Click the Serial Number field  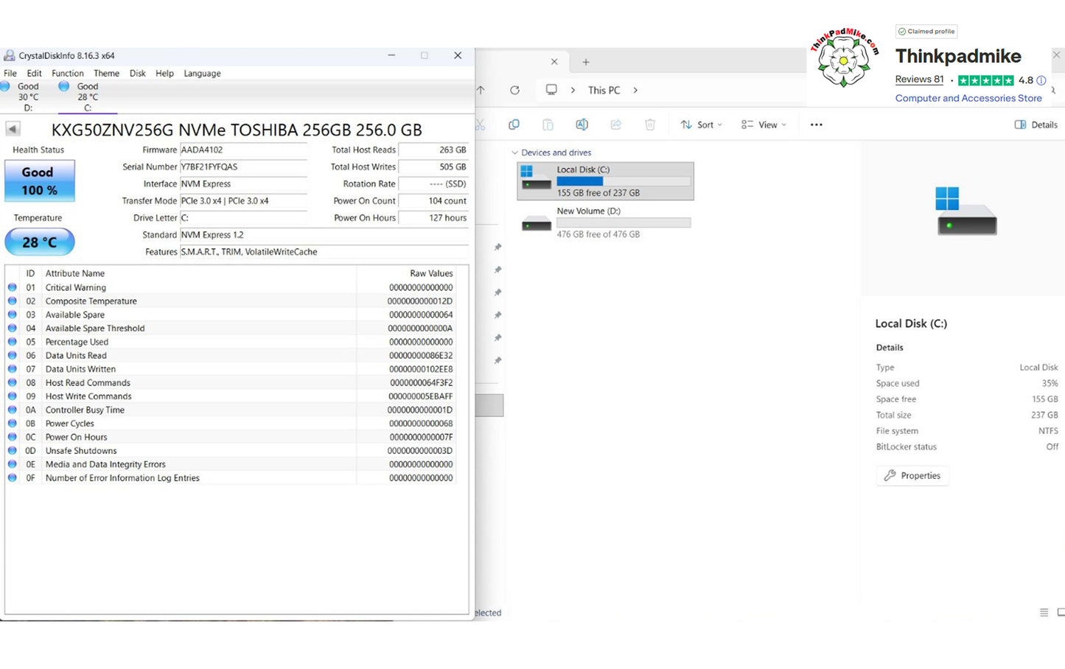tap(243, 167)
